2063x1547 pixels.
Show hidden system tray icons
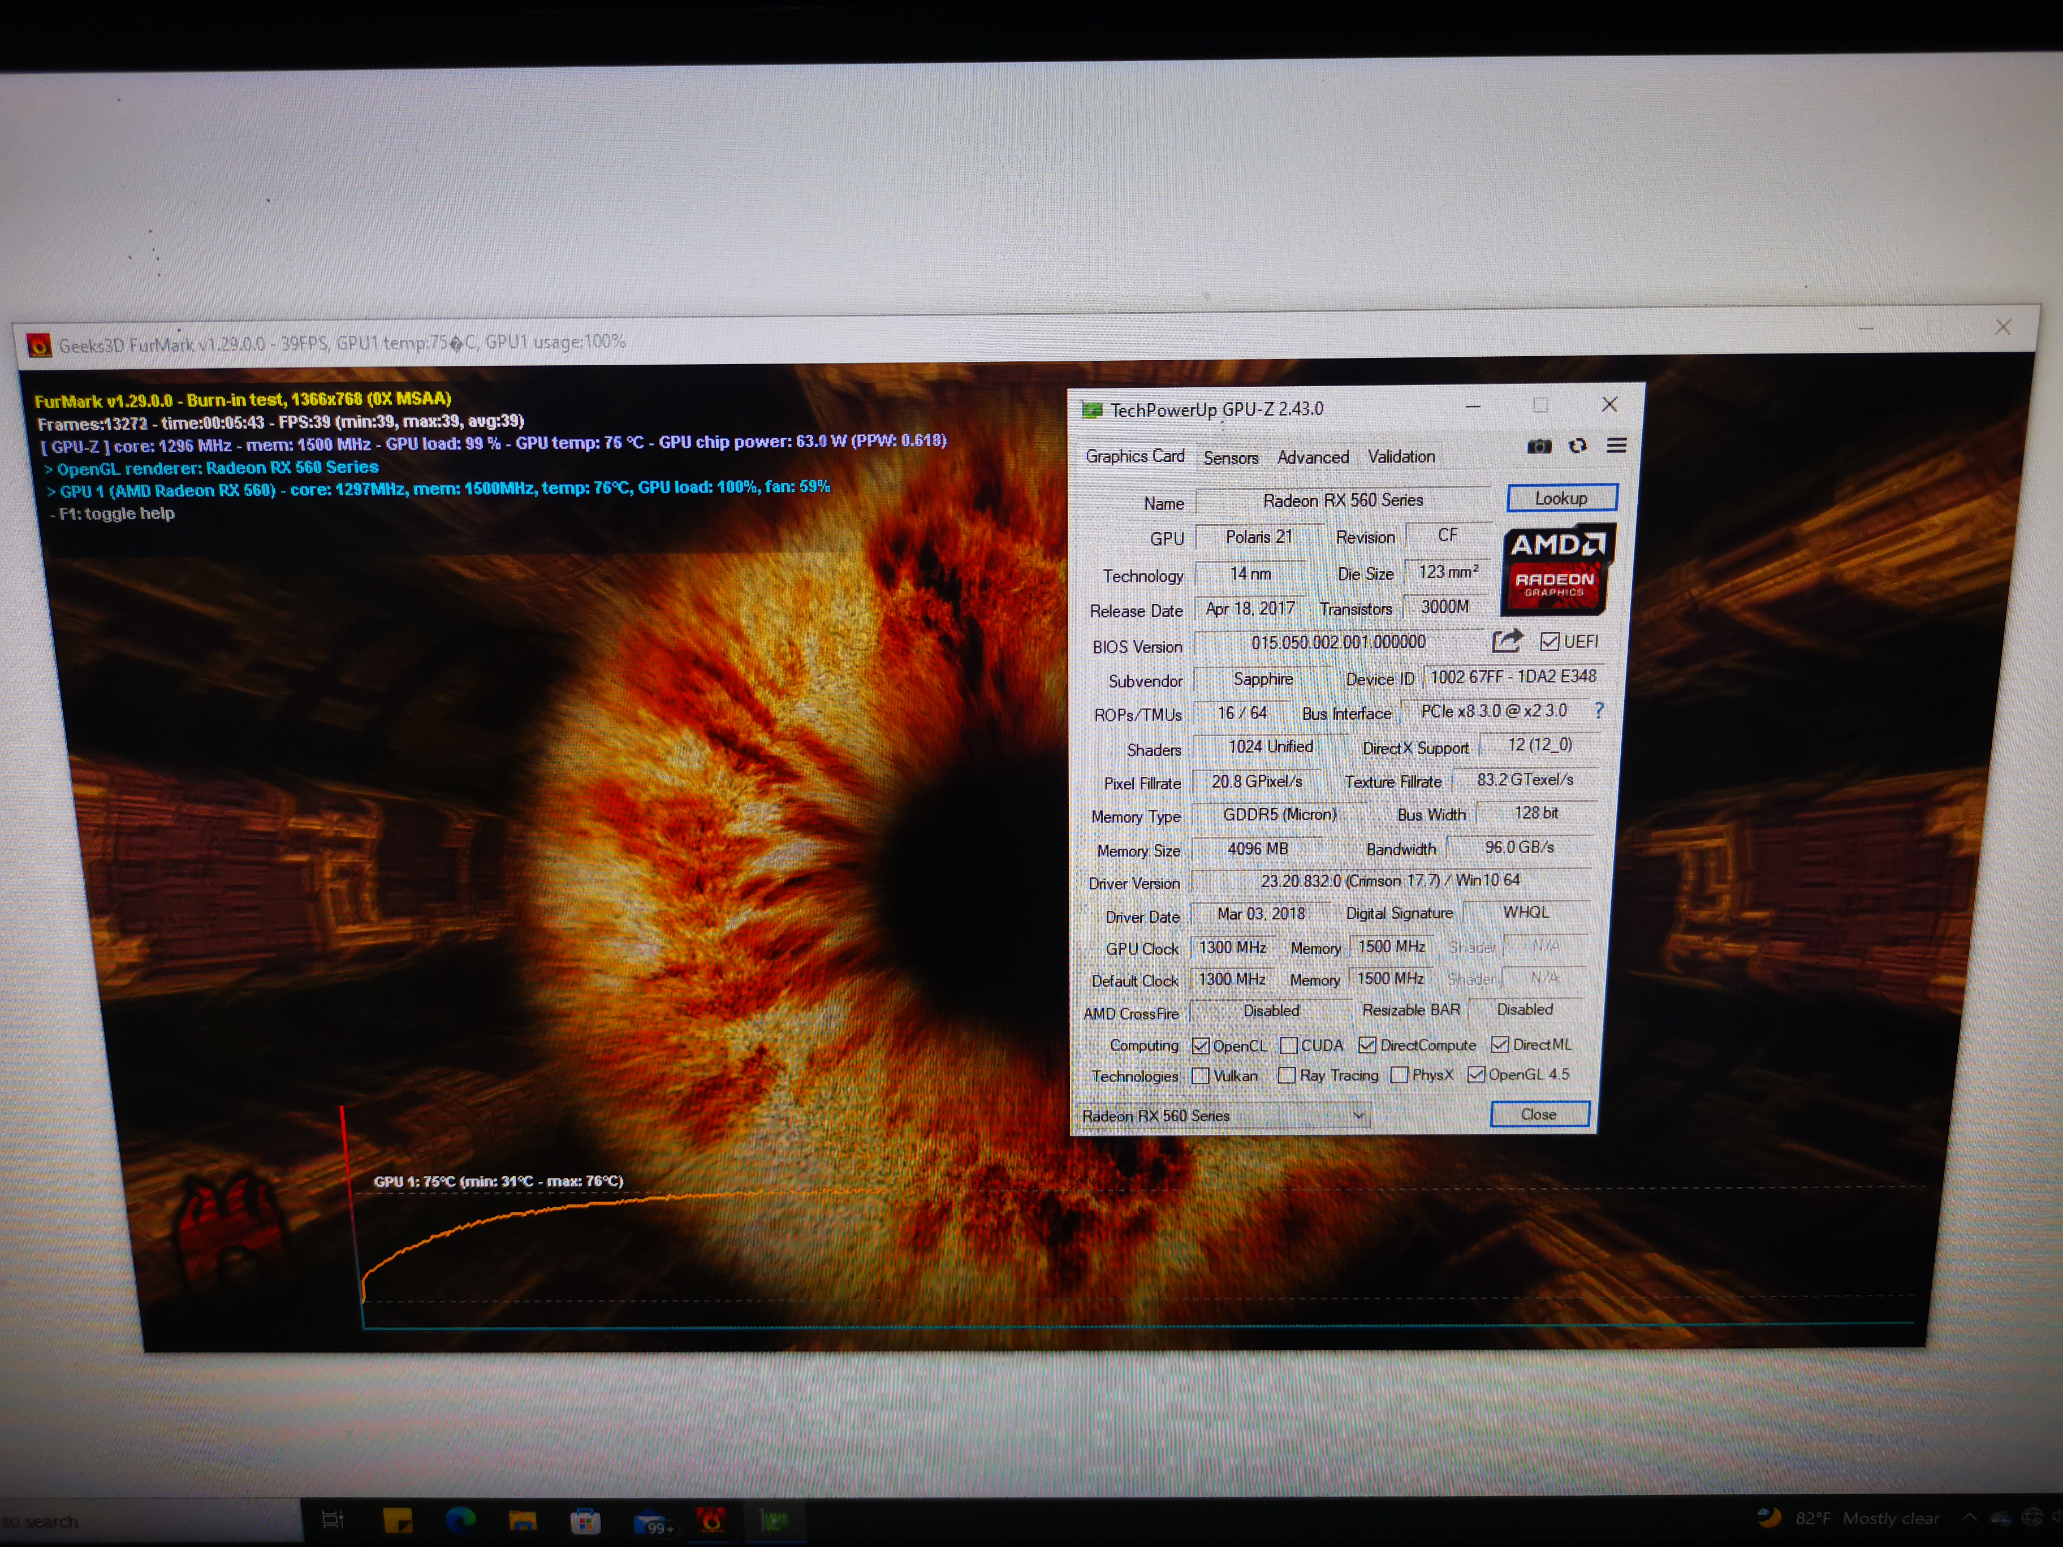(1969, 1518)
